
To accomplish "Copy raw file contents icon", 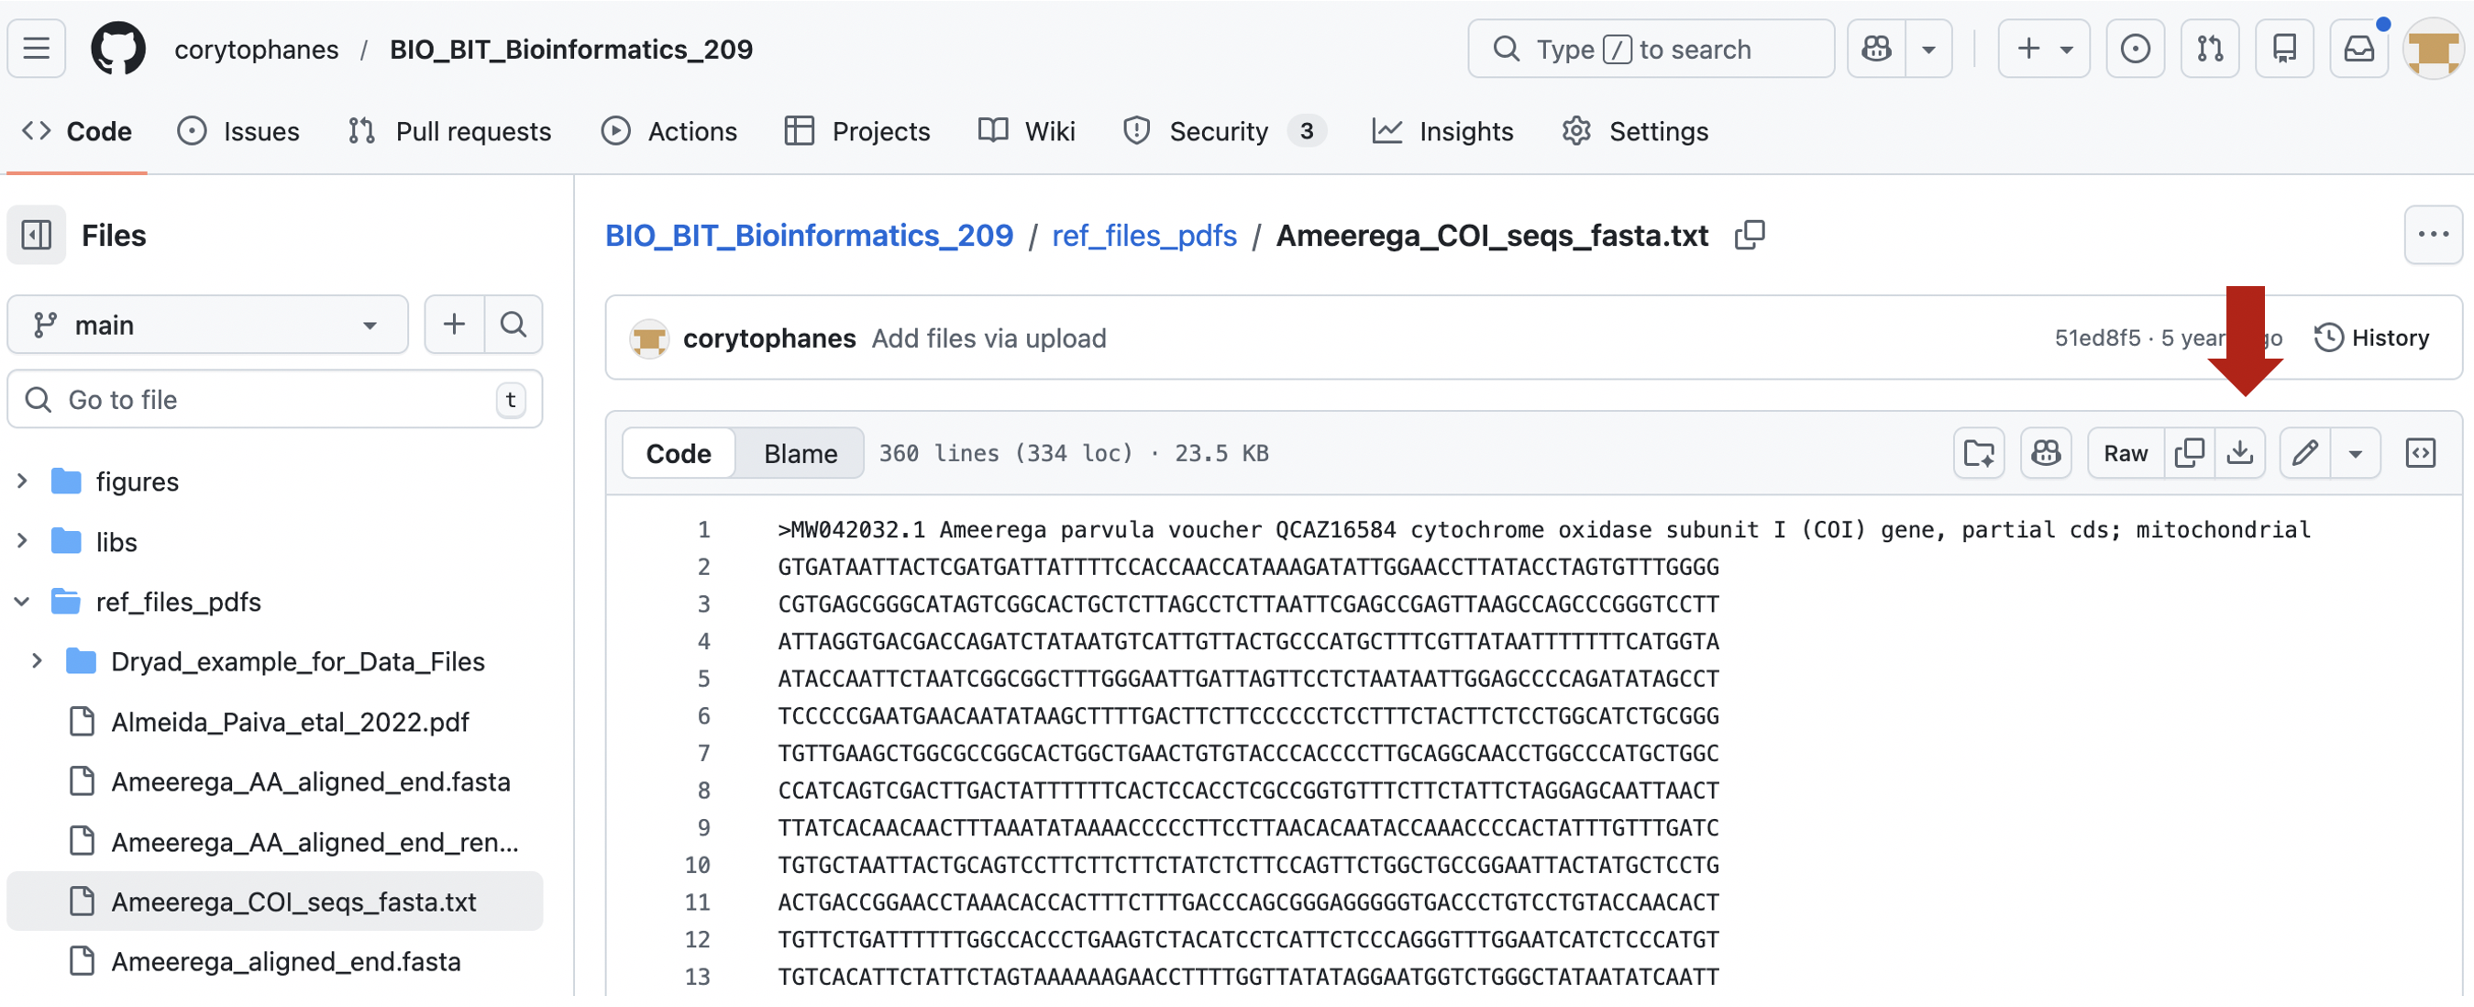I will coord(2189,454).
